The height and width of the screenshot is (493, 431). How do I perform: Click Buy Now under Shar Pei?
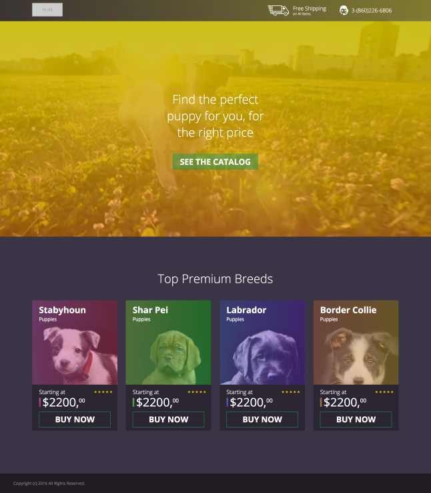[168, 420]
